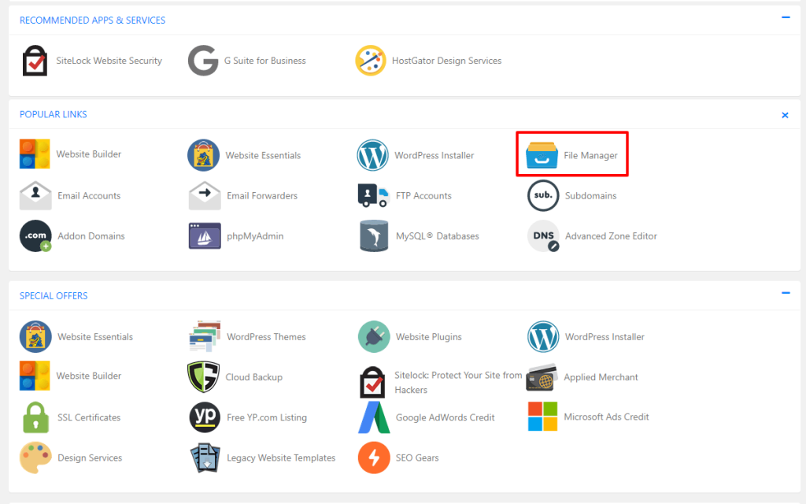Open 'Sitelock: Protect Your Site from Hackers' link
806x504 pixels.
458,382
